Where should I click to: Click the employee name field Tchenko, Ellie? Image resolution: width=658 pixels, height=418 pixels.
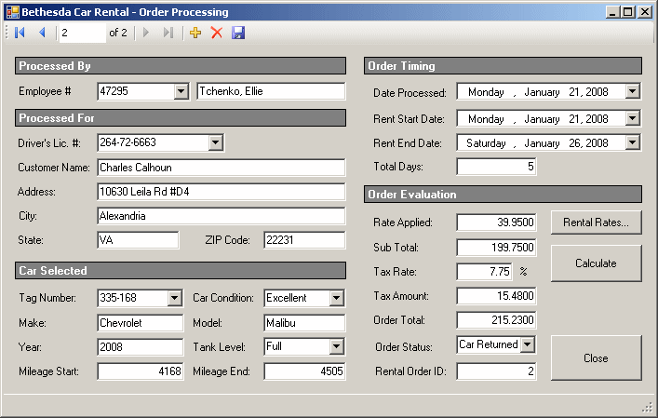pos(271,91)
